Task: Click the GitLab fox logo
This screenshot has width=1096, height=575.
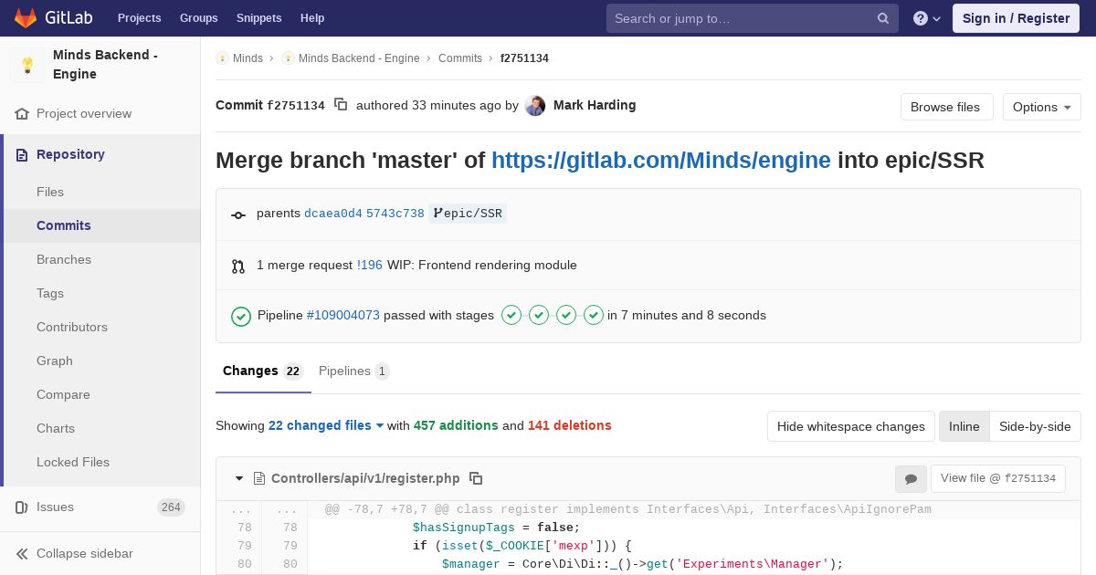Action: (26, 18)
